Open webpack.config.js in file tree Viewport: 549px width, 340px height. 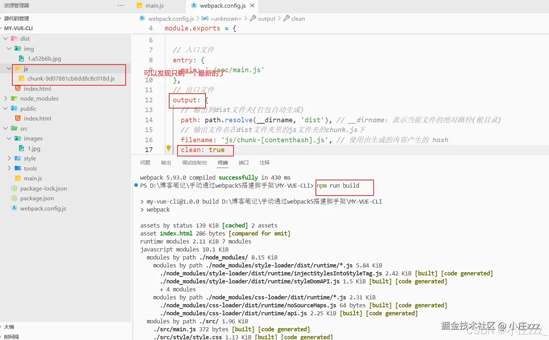(43, 208)
